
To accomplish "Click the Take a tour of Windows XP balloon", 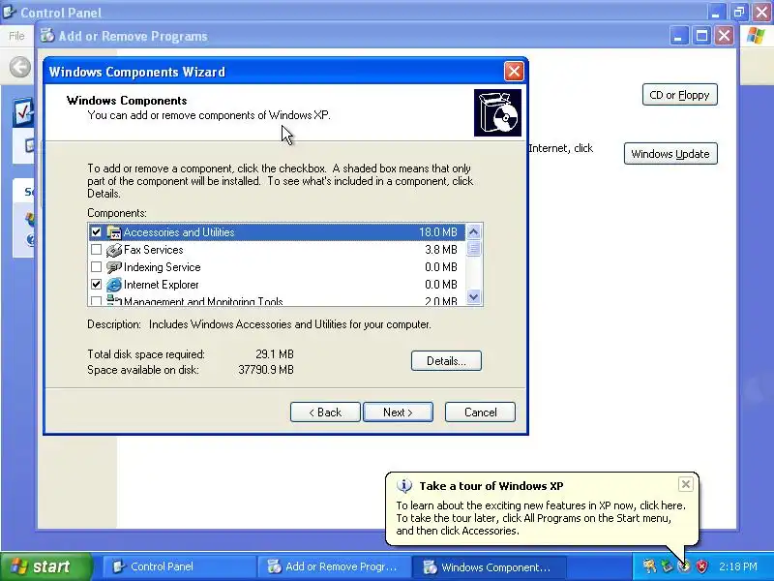I will (x=542, y=509).
